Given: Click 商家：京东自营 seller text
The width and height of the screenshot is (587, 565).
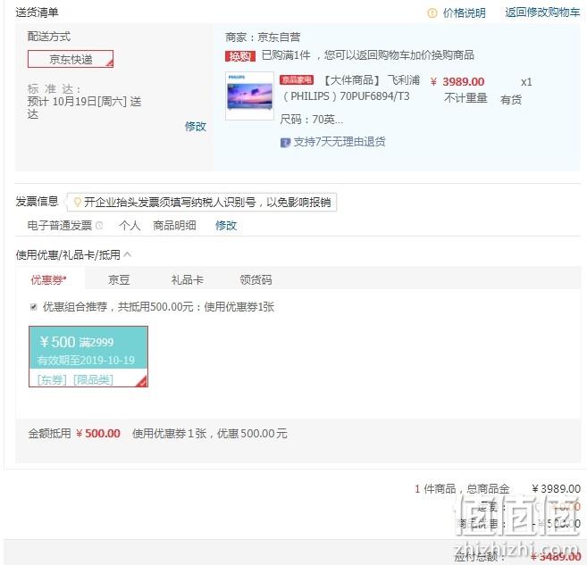Looking at the screenshot, I should coord(263,37).
